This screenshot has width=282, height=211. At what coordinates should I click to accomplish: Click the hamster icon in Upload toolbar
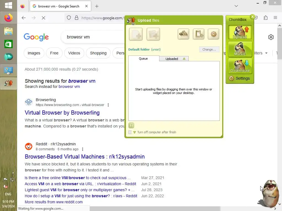(x=183, y=34)
